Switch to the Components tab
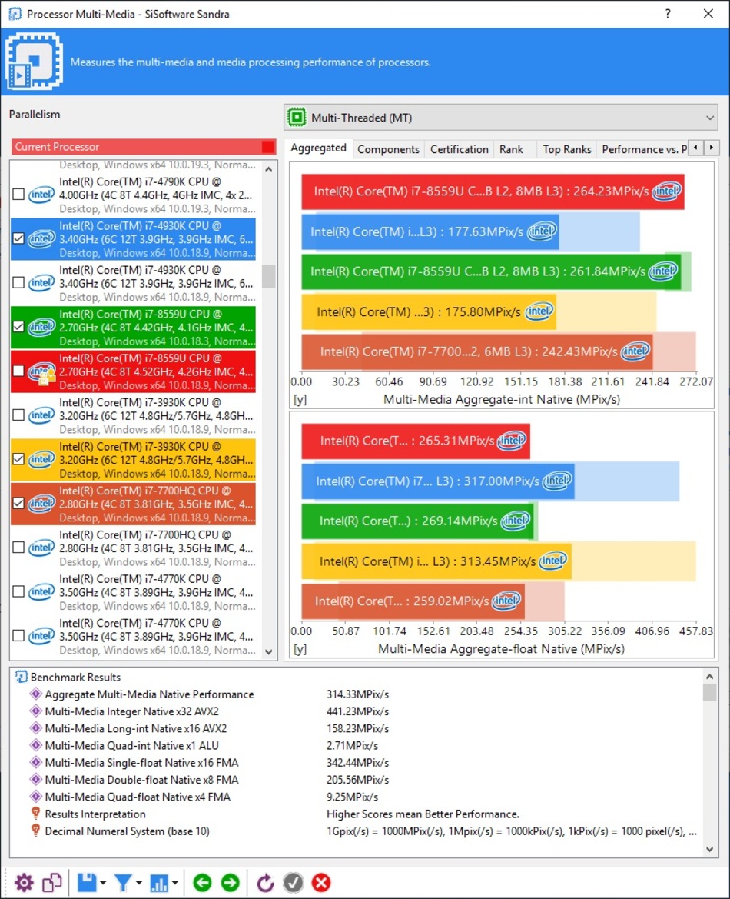The width and height of the screenshot is (730, 899). tap(389, 149)
